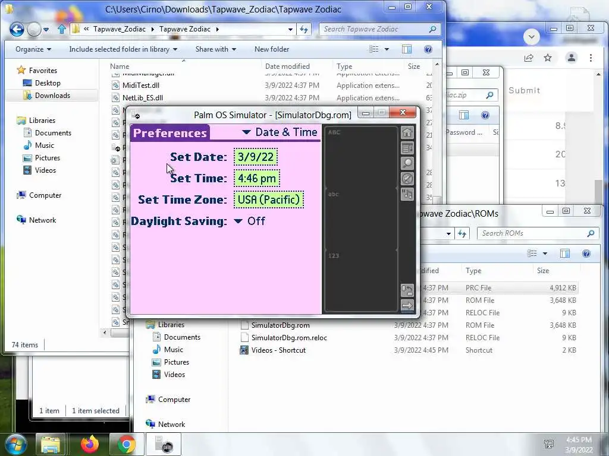
Task: Open recent pages dropdown arrow near back button
Action: pyautogui.click(x=46, y=29)
